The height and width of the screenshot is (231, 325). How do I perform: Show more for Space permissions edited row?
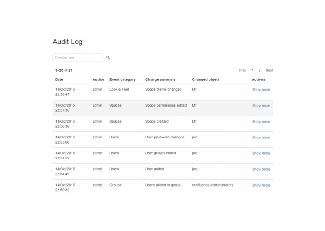tap(261, 106)
